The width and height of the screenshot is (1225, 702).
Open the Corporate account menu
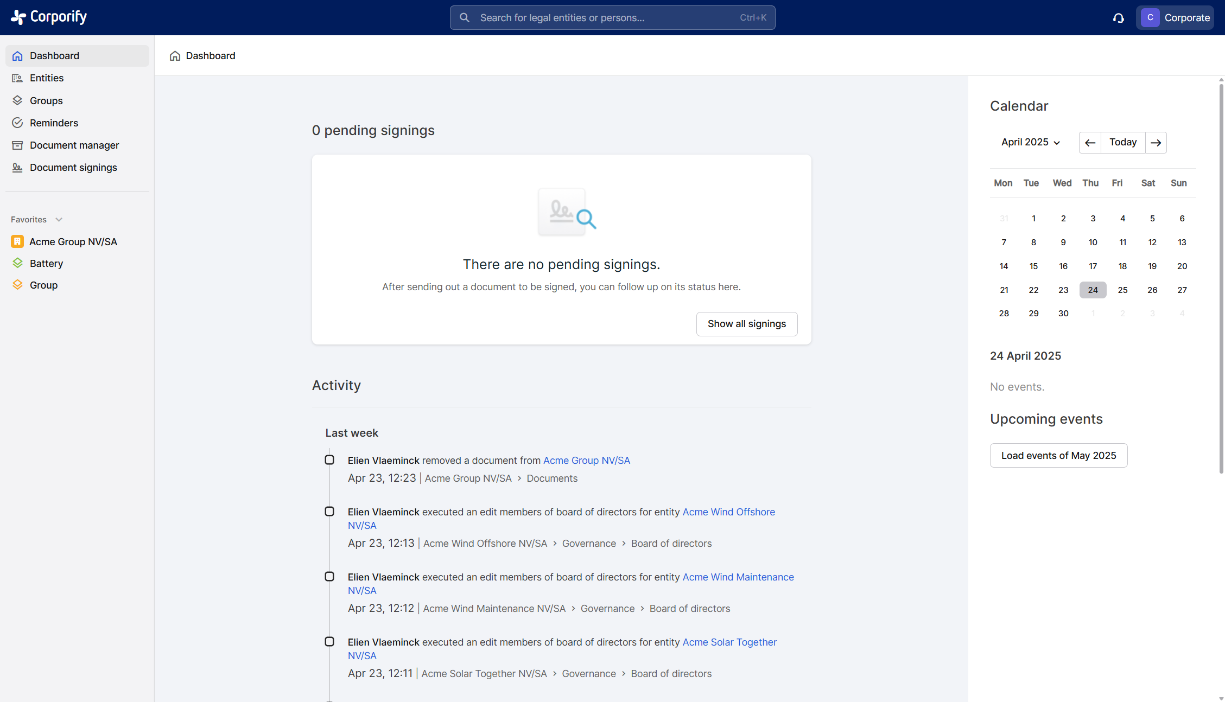(1175, 18)
